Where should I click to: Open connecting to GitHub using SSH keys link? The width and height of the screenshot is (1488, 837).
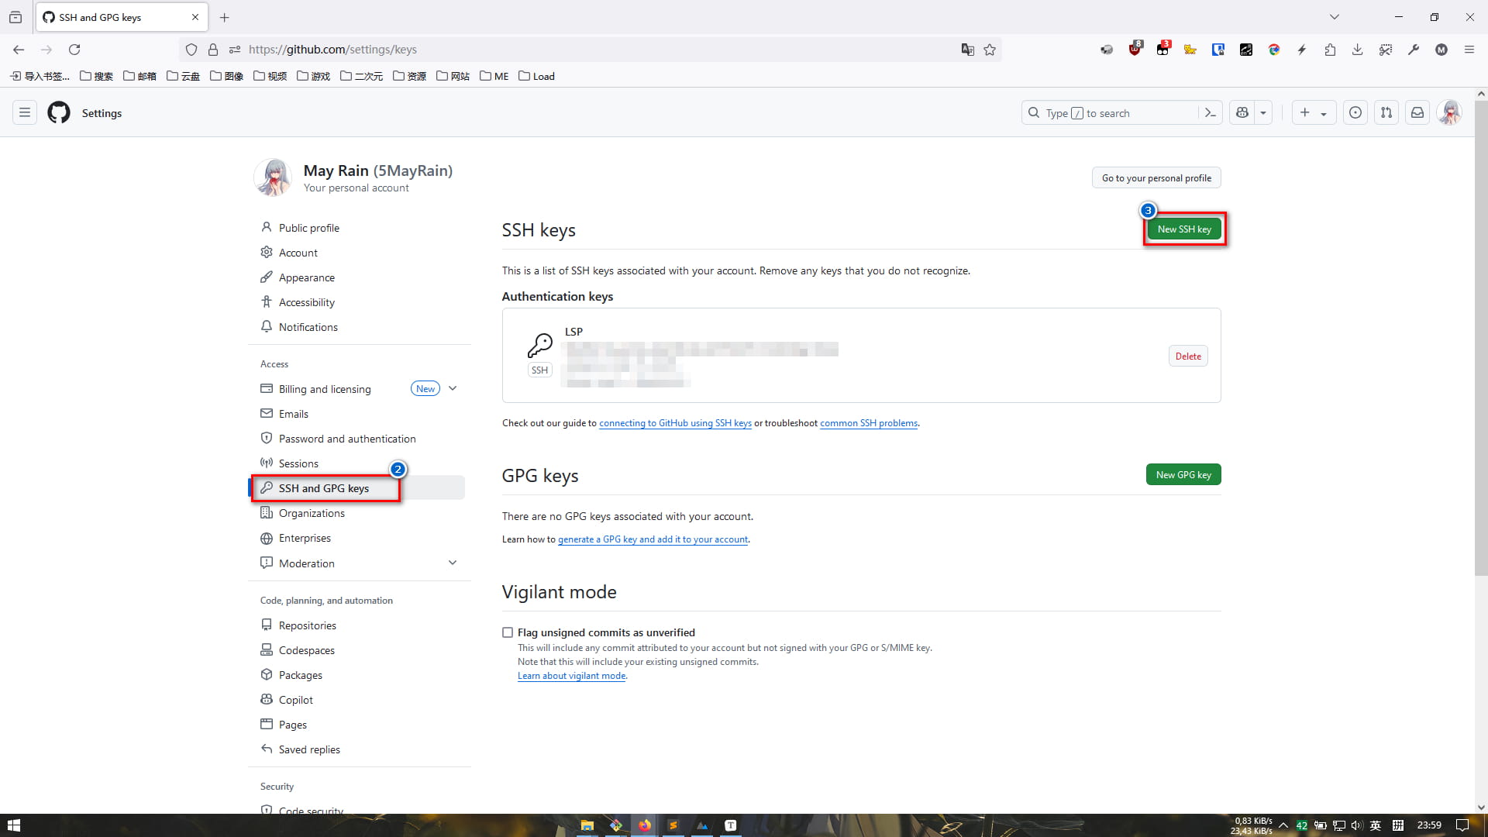pyautogui.click(x=674, y=423)
